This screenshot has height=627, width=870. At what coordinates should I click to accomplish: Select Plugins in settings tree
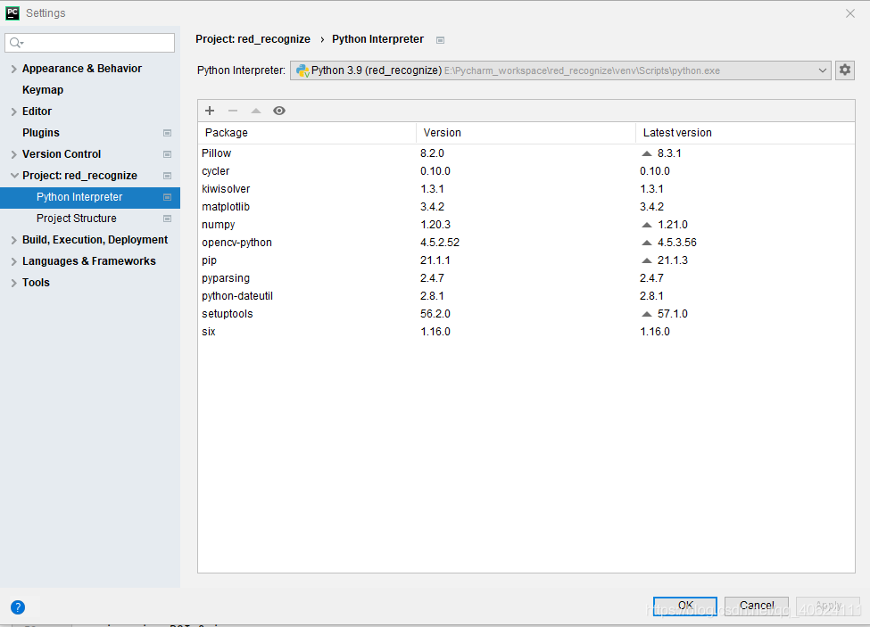click(x=41, y=133)
